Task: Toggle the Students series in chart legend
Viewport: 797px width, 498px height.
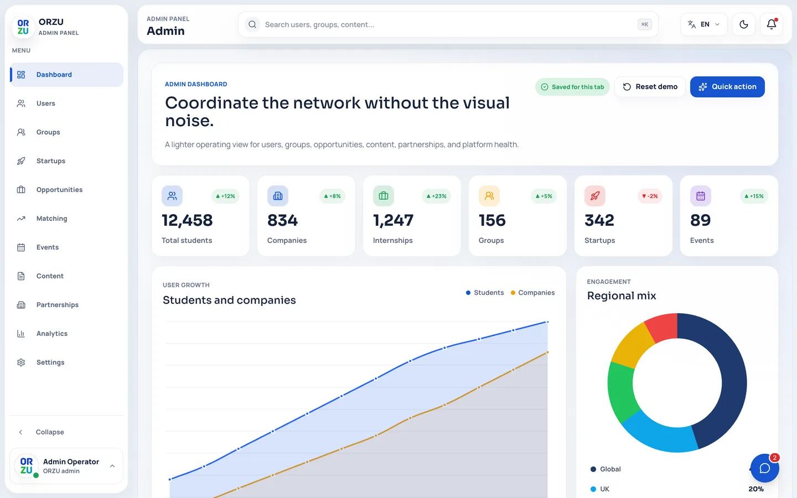Action: 485,293
